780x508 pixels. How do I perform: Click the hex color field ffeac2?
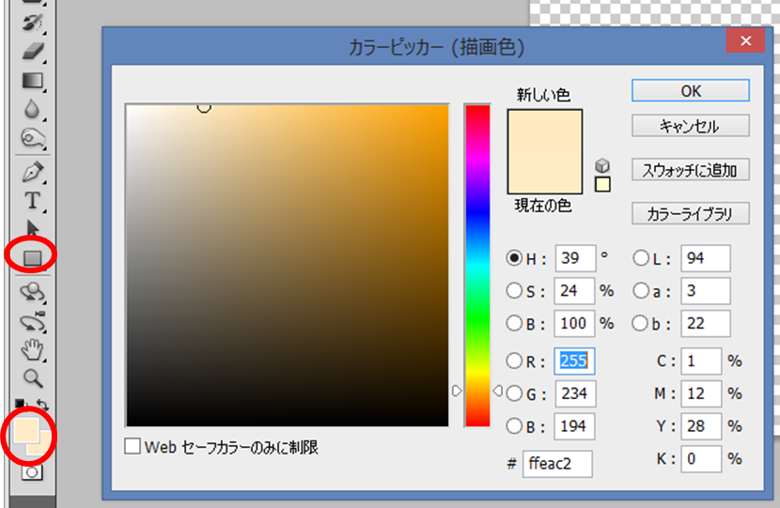click(557, 464)
